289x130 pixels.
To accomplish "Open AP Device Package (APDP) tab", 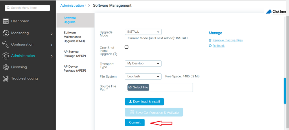I will tap(76, 68).
